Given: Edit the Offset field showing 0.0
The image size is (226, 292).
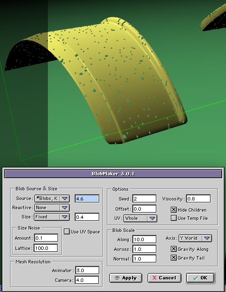Looking at the screenshot, I should (x=144, y=209).
